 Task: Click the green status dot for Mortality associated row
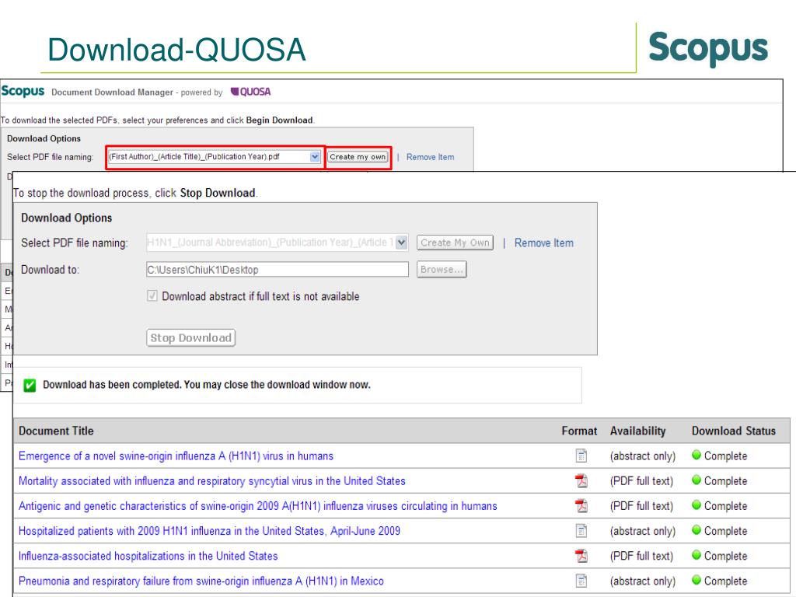tap(696, 480)
